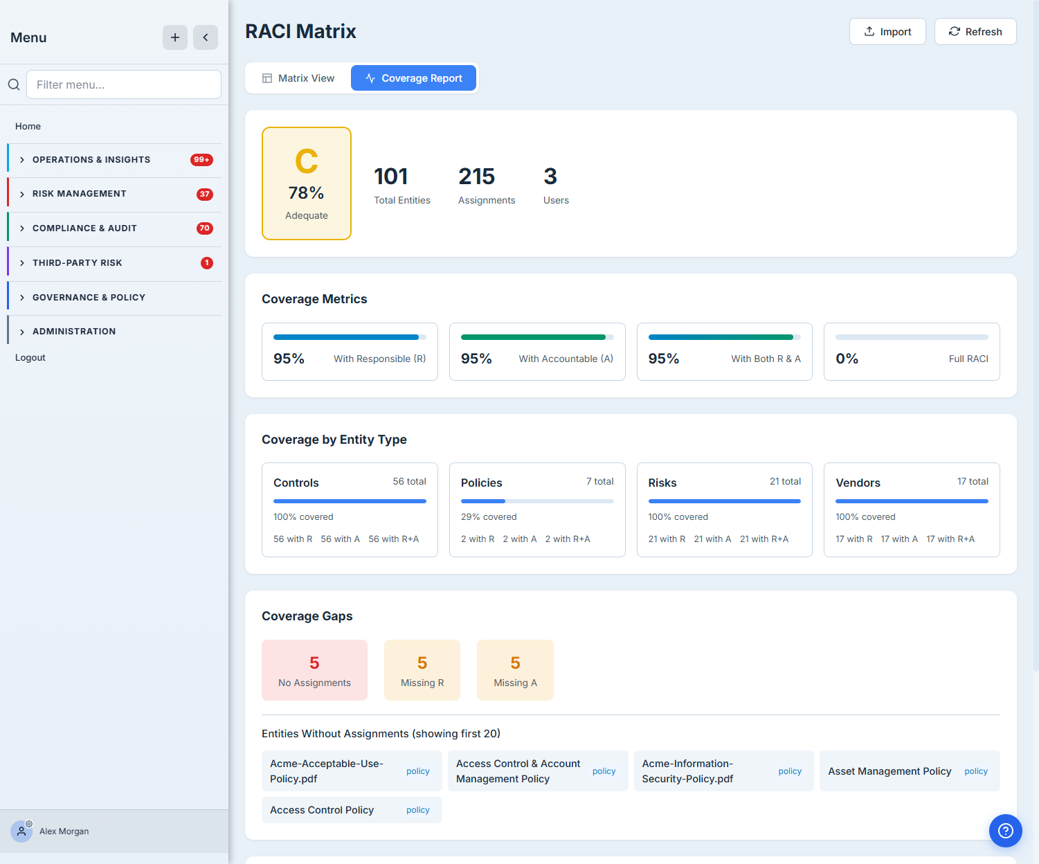Open the help question mark button

point(1006,831)
